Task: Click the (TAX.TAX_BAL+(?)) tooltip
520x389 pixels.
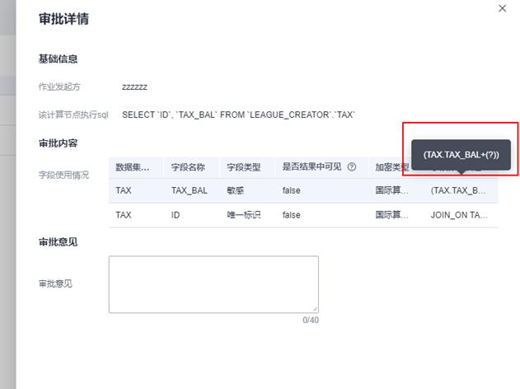Action: tap(461, 155)
